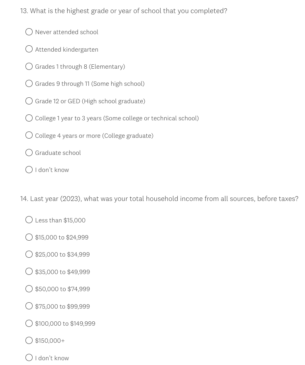Select "Never attended school" option
This screenshot has width=305, height=365.
coord(29,32)
